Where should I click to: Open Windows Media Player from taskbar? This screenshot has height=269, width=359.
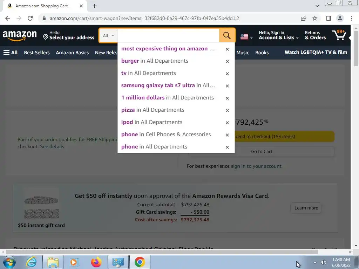(74, 262)
